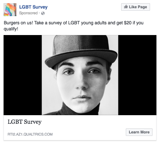This screenshot has height=142, width=160.
Task: Click the globe public audience icon
Action: pos(43,13)
